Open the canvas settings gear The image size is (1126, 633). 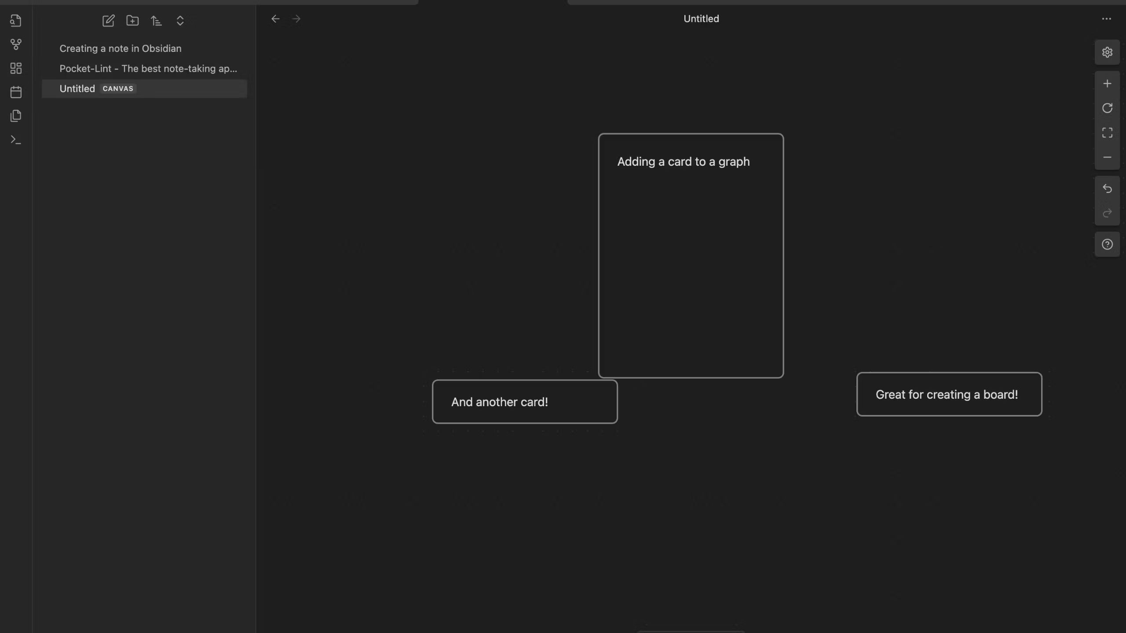(1107, 52)
